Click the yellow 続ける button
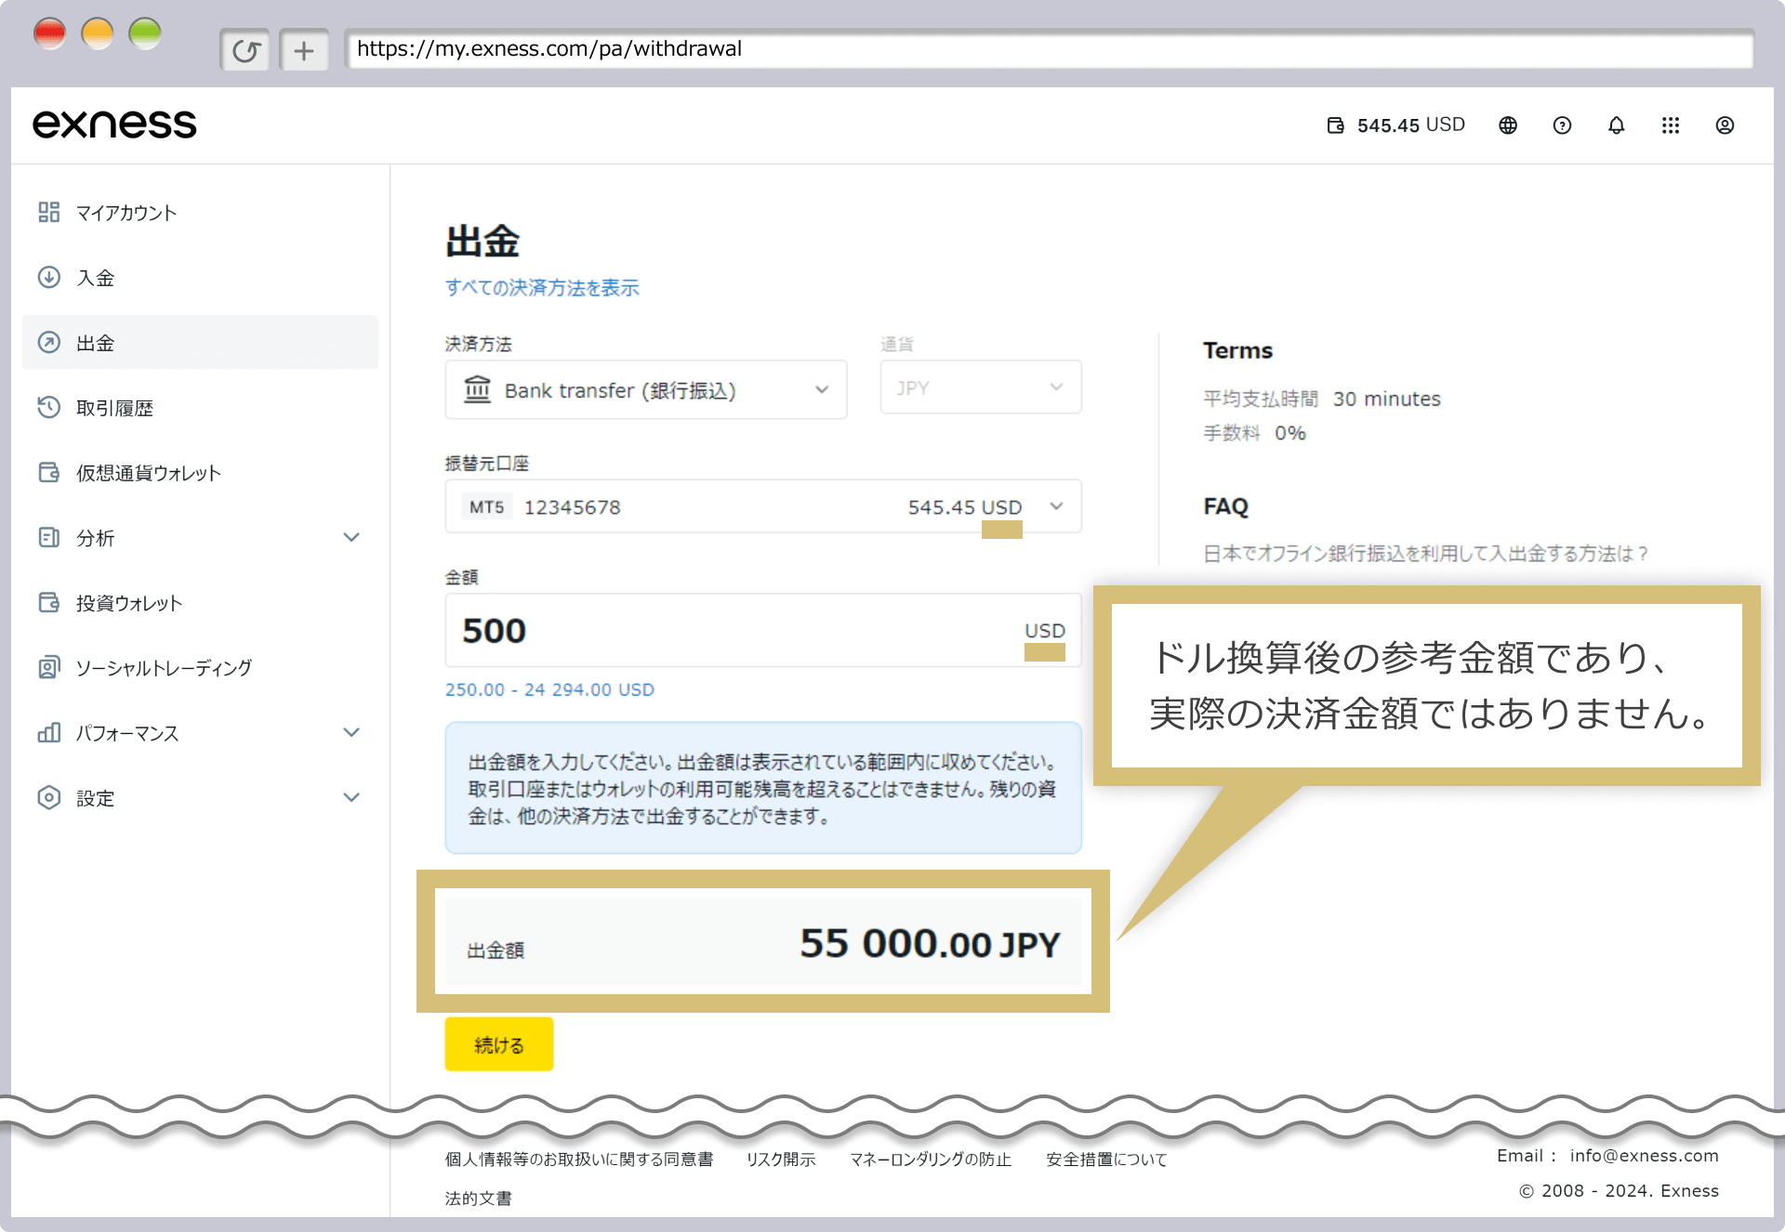Viewport: 1785px width, 1232px height. click(499, 1044)
